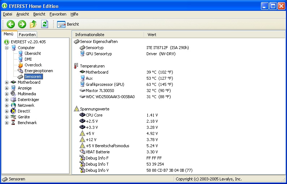Image resolution: width=287 pixels, height=184 pixels.
Task: Select the Menü tab
Action: pyautogui.click(x=9, y=34)
